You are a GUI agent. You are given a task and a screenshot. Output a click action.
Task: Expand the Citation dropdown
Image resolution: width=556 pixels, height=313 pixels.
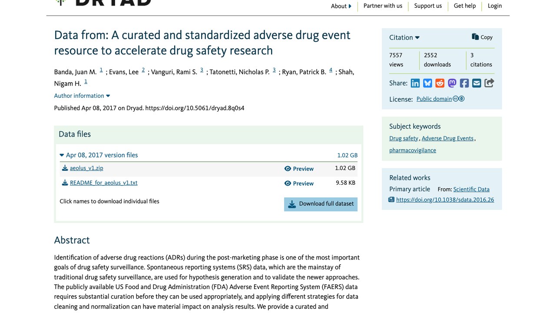pos(404,37)
